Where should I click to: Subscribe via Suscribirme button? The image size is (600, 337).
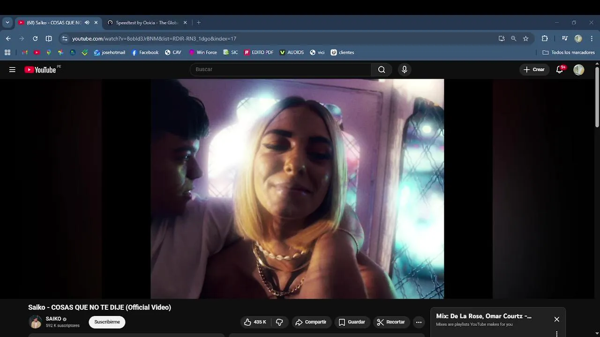click(107, 322)
